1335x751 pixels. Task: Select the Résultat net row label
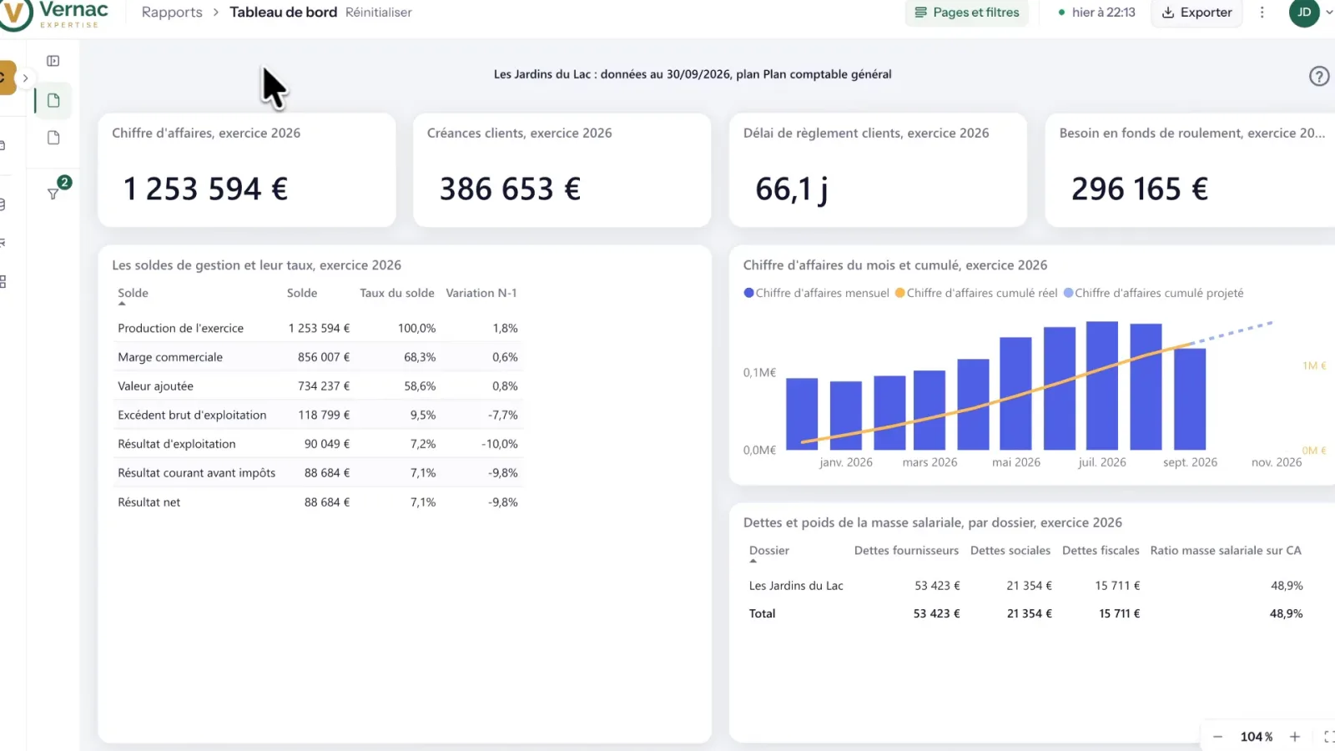(x=149, y=502)
